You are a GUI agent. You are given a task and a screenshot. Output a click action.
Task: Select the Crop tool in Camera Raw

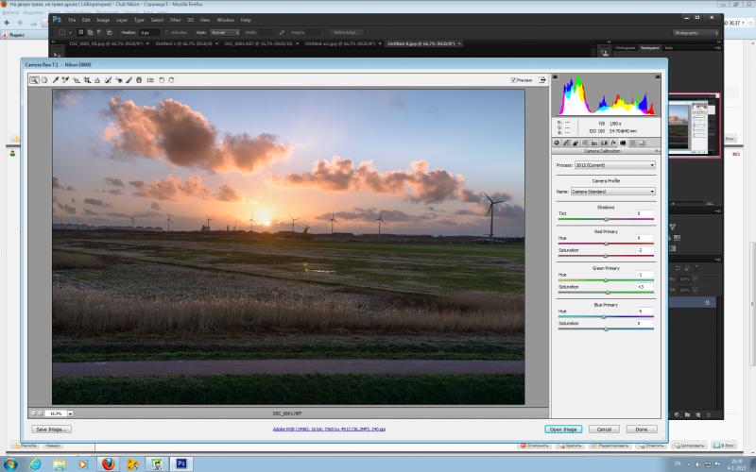pos(87,80)
